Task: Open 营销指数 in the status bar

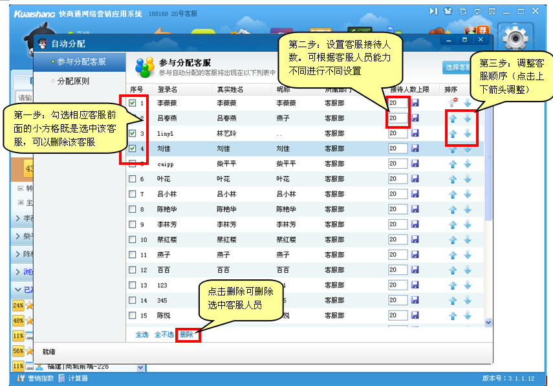Action: [36, 378]
